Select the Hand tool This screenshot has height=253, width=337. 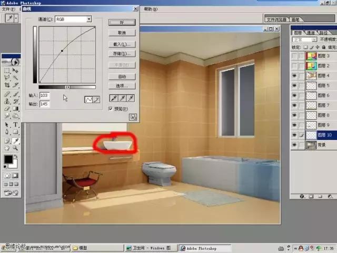point(7,148)
